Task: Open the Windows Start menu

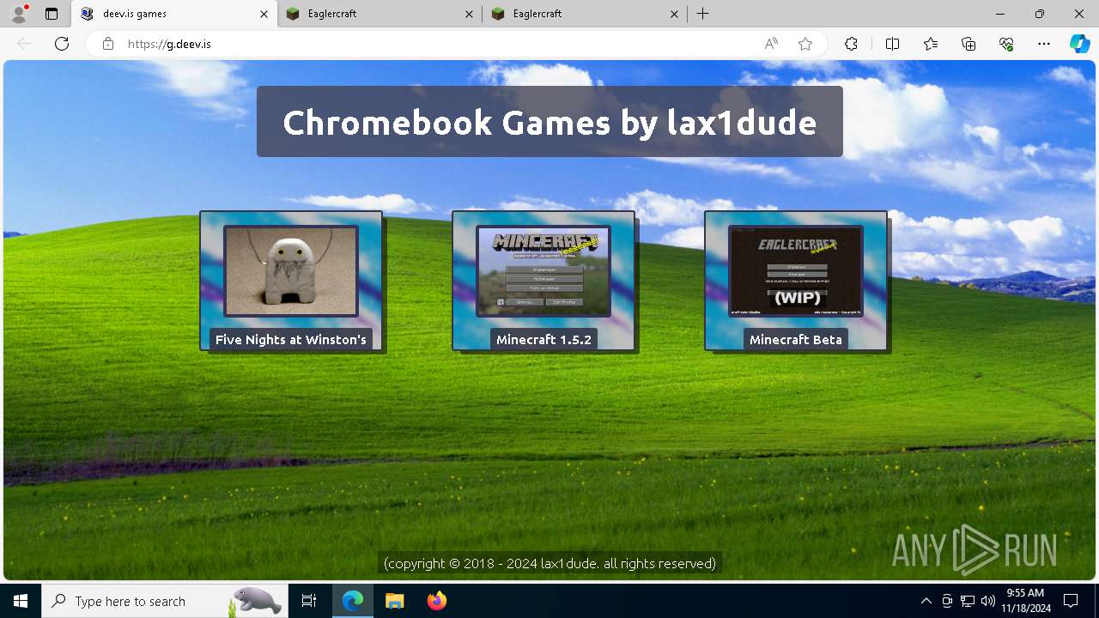Action: point(21,601)
